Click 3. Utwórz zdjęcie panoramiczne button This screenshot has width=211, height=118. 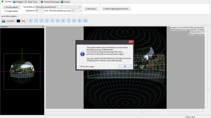tap(116, 9)
